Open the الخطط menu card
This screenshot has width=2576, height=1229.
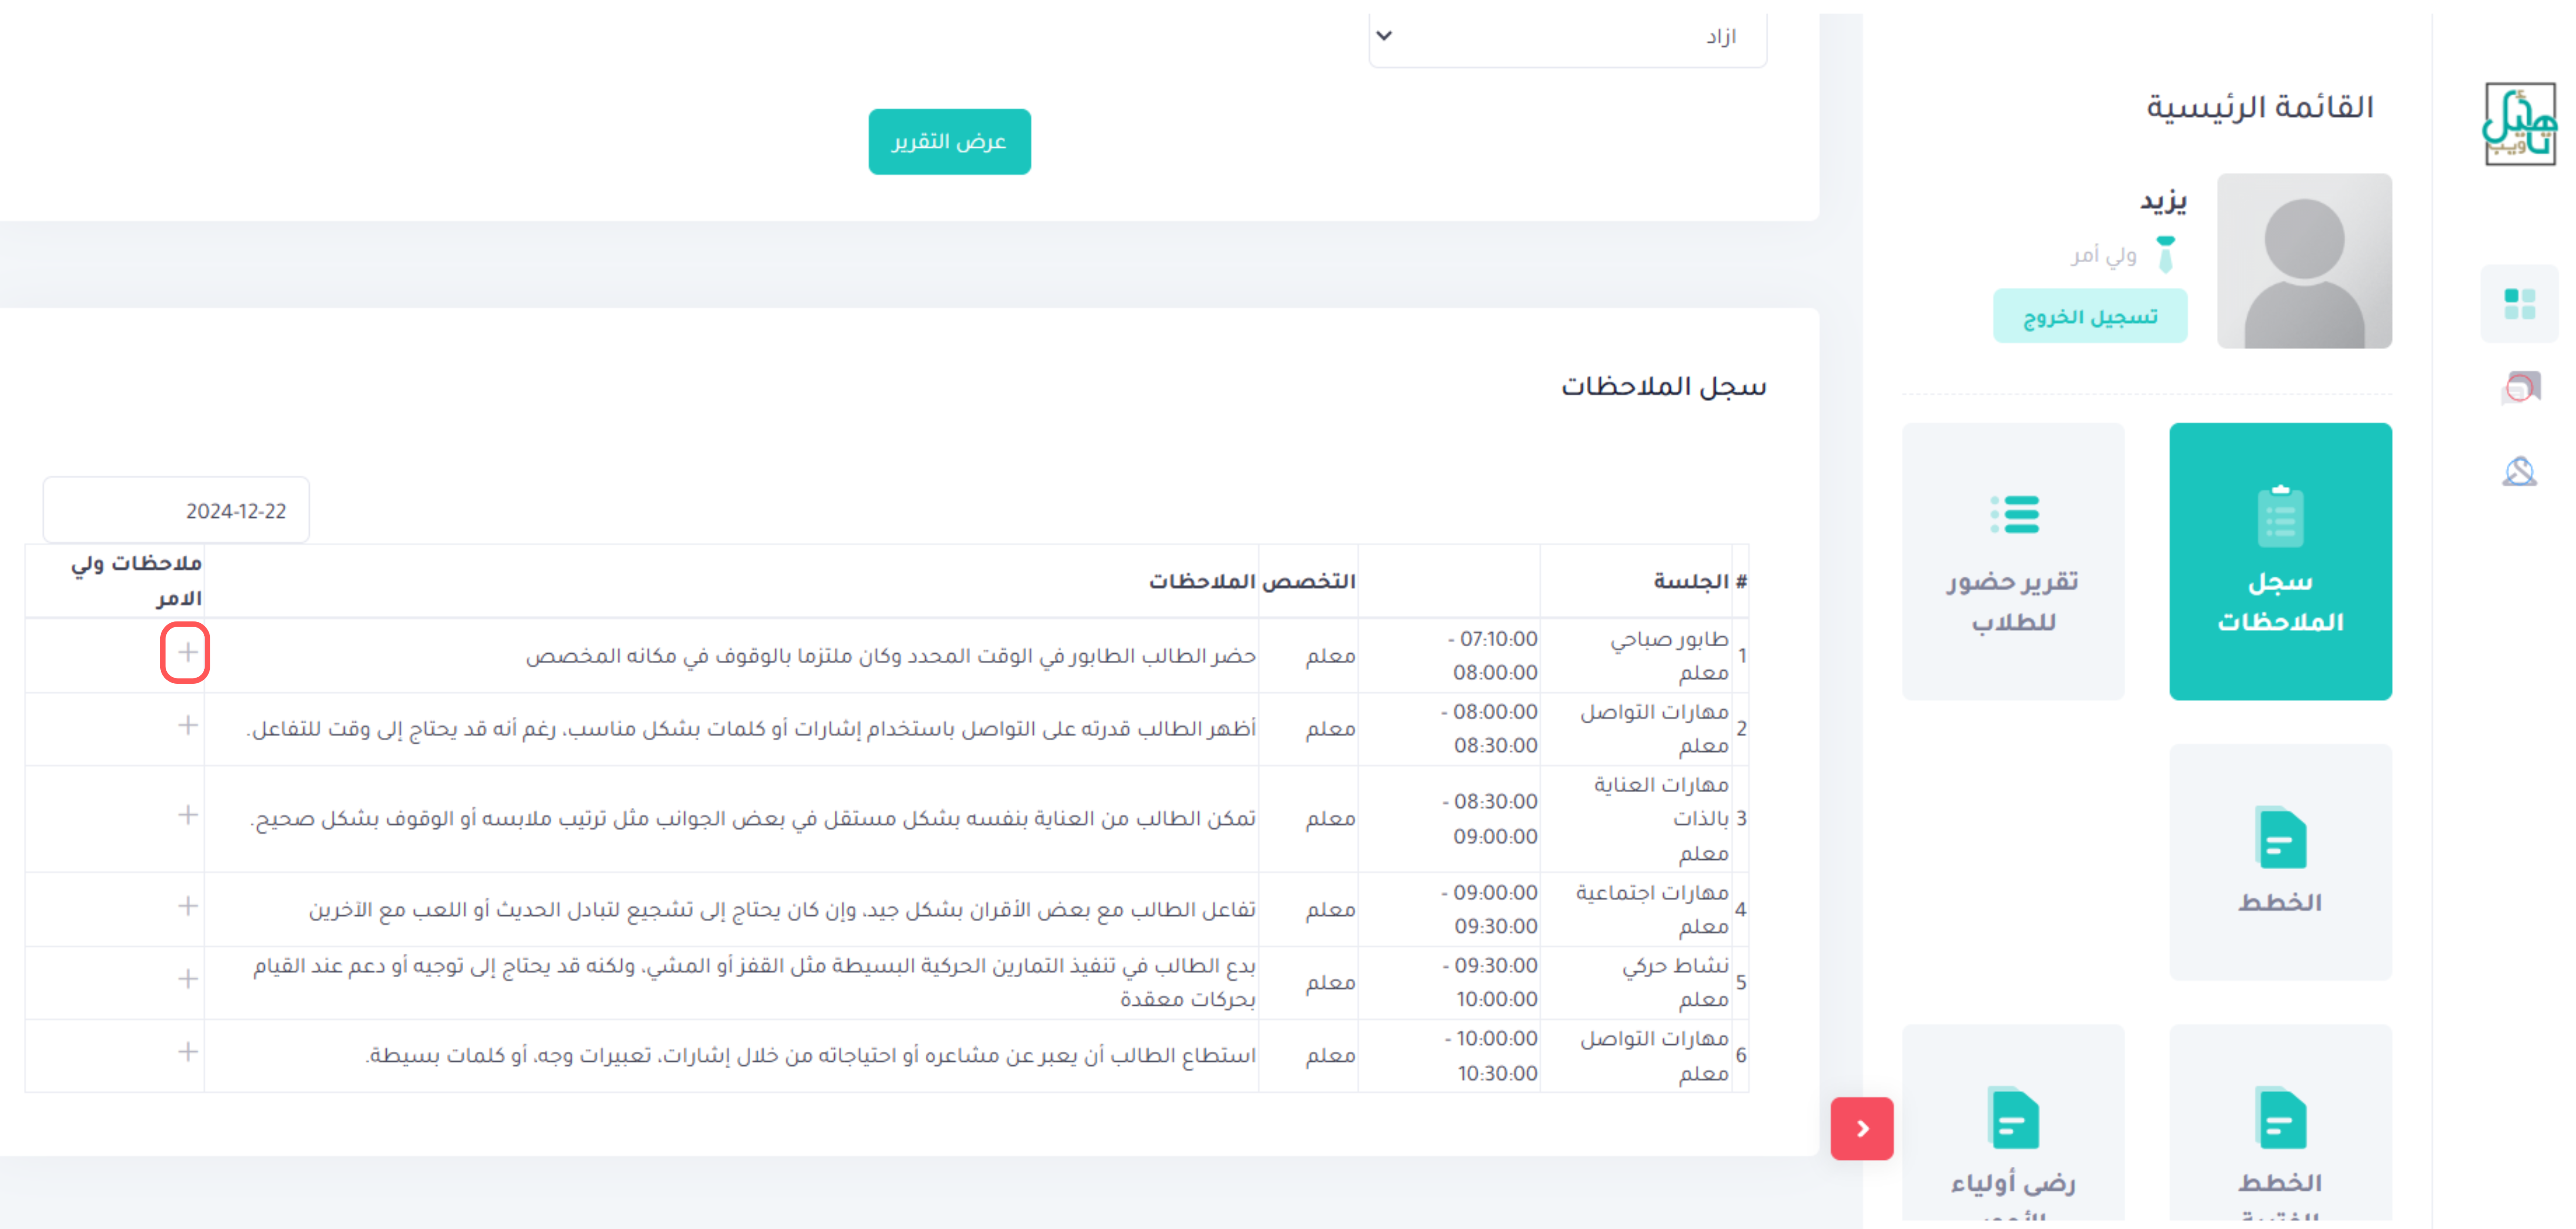pyautogui.click(x=2280, y=862)
